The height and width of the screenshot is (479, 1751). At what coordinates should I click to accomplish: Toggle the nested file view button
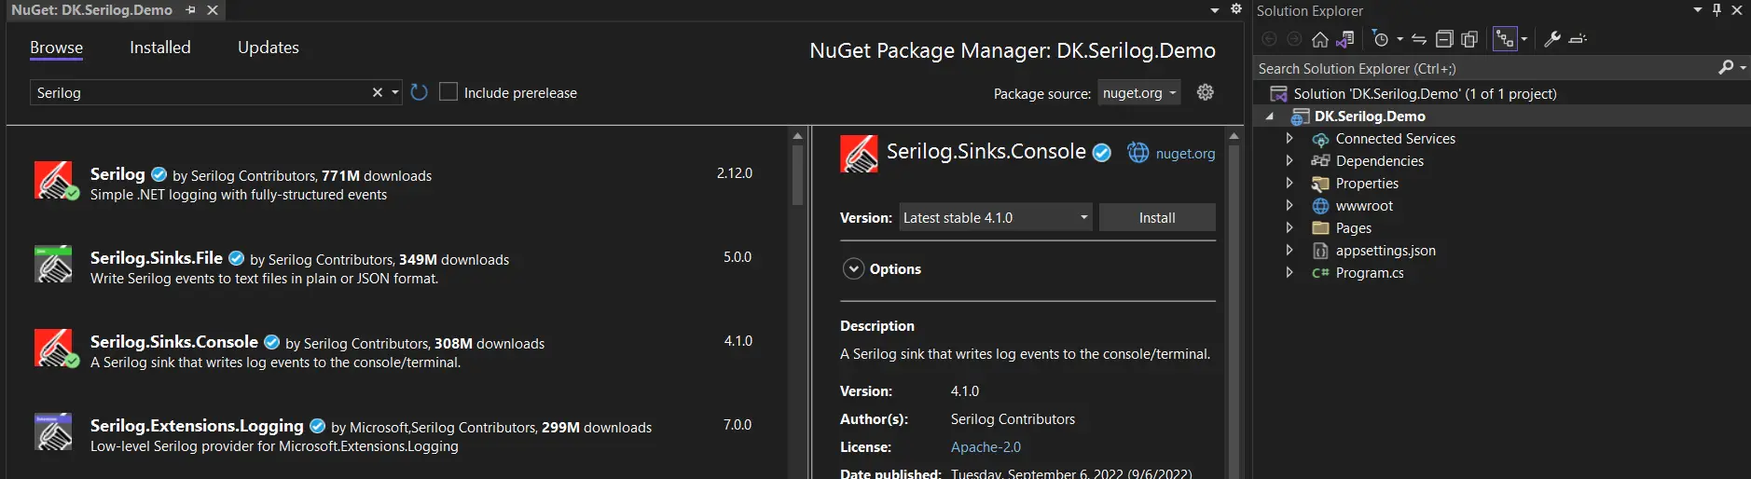[1504, 39]
